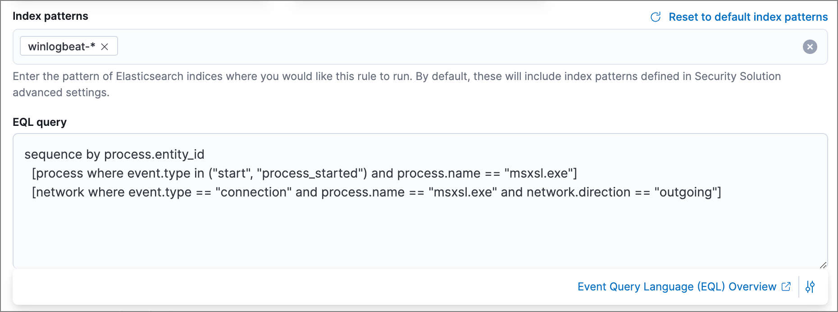Remove winlogbeat-* pattern using its X icon

click(105, 46)
